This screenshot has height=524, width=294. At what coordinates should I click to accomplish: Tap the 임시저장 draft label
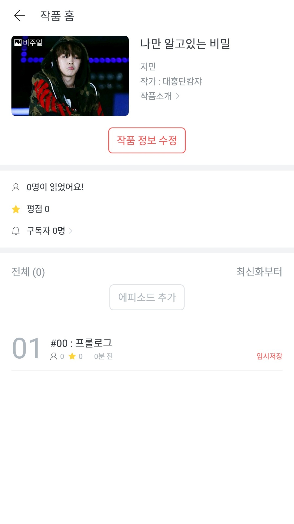tap(269, 356)
